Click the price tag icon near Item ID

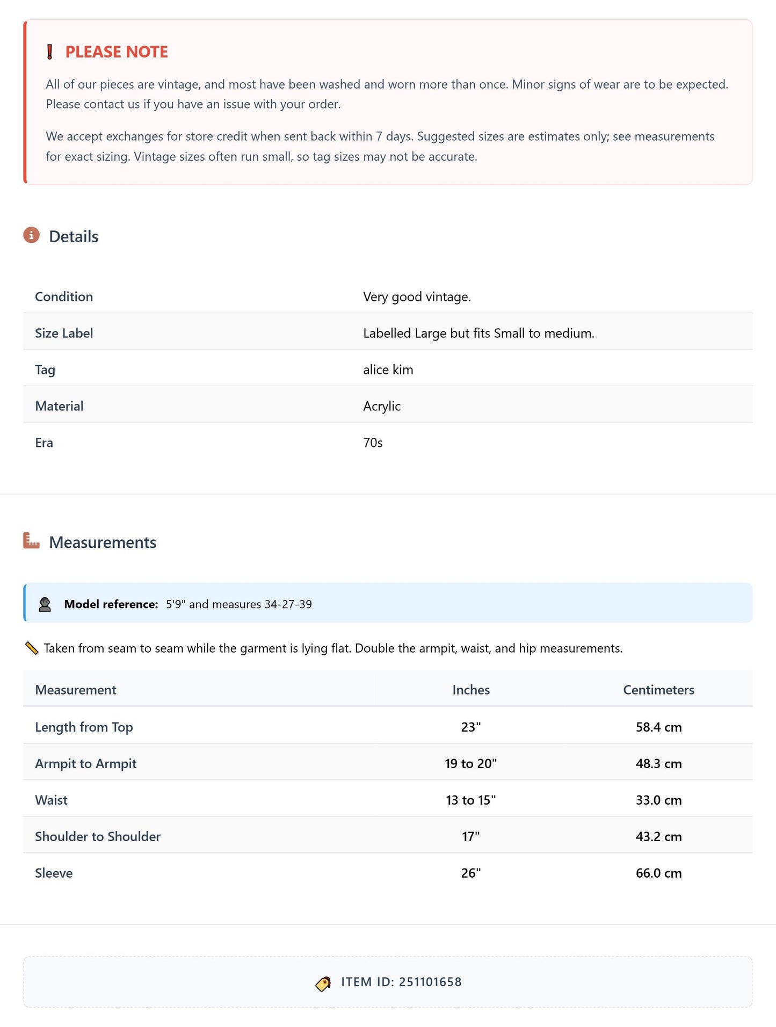(x=323, y=983)
